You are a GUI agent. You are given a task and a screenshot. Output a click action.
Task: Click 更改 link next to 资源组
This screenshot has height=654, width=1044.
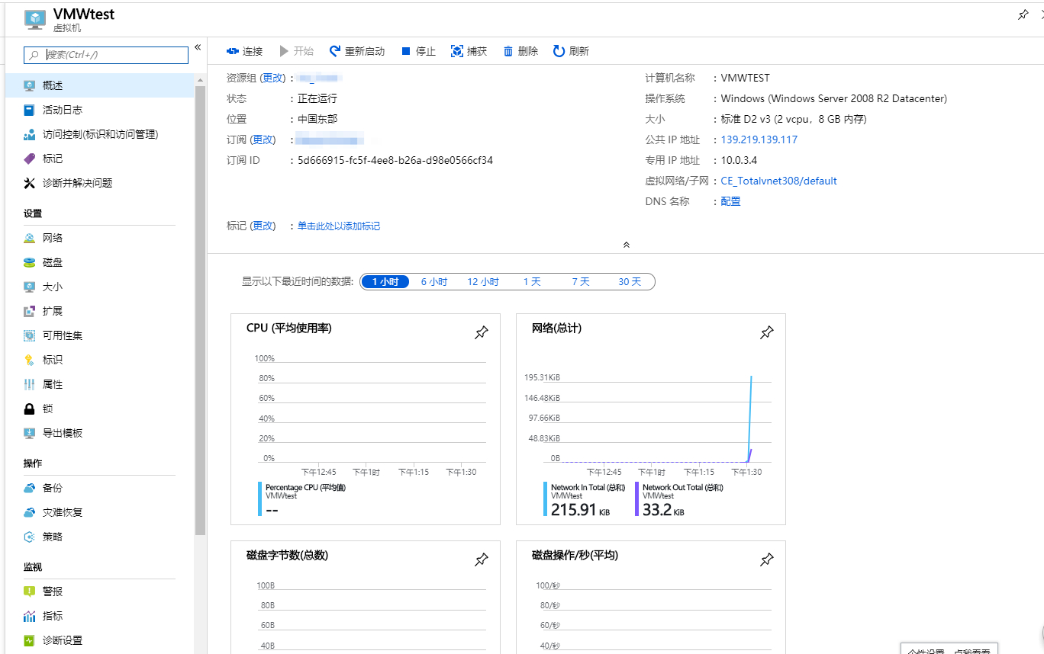272,78
